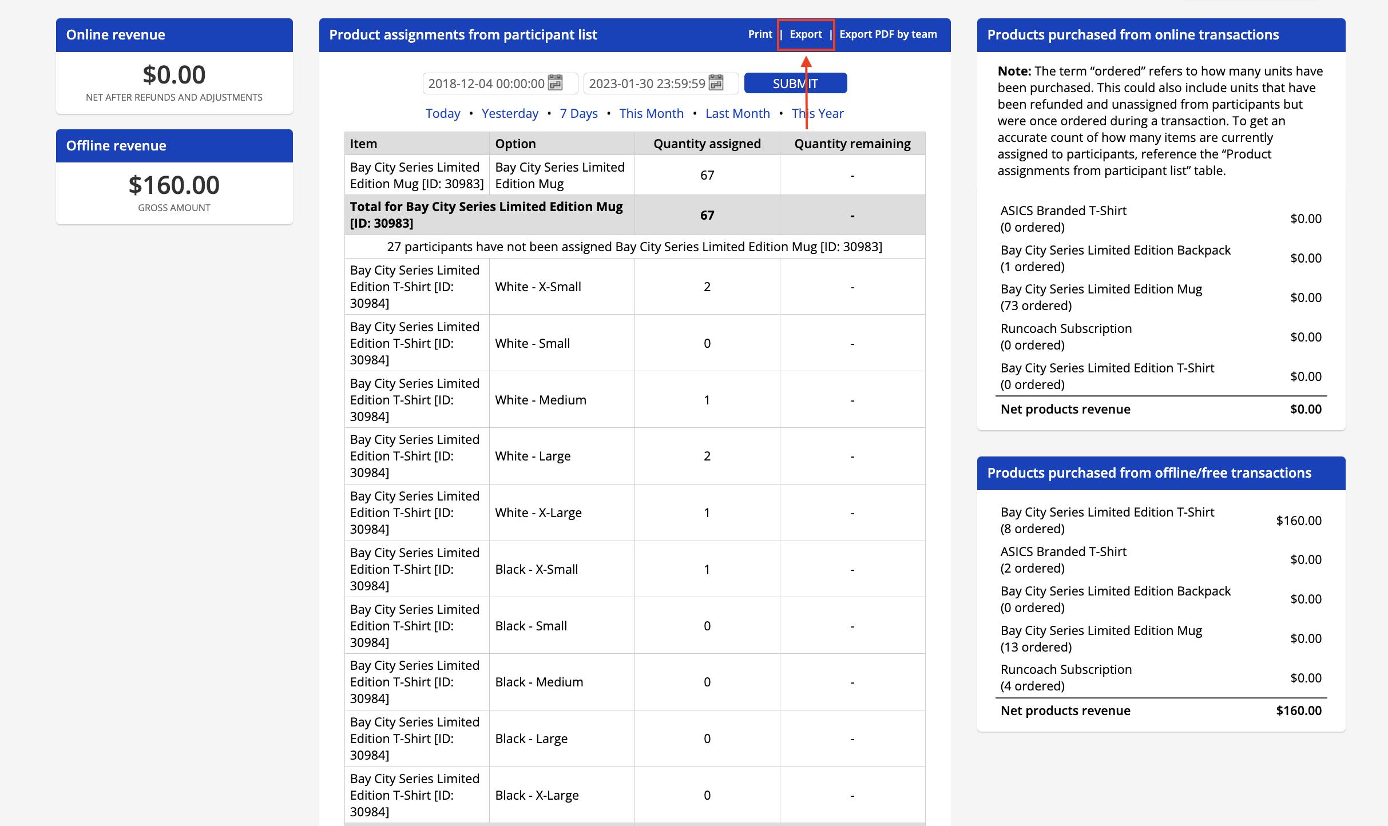This screenshot has width=1388, height=826.
Task: Select the Last Month filter
Action: [x=737, y=113]
